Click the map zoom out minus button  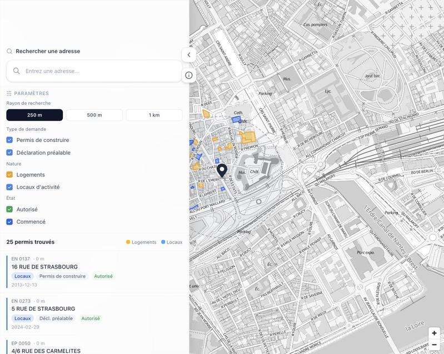[434, 345]
